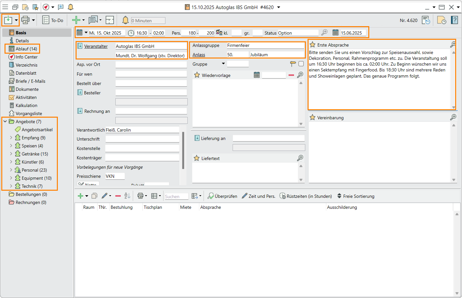Screen dimensions: 462x298
Task: Click the red minus icon beside Wiedervorlage
Action: point(291,75)
